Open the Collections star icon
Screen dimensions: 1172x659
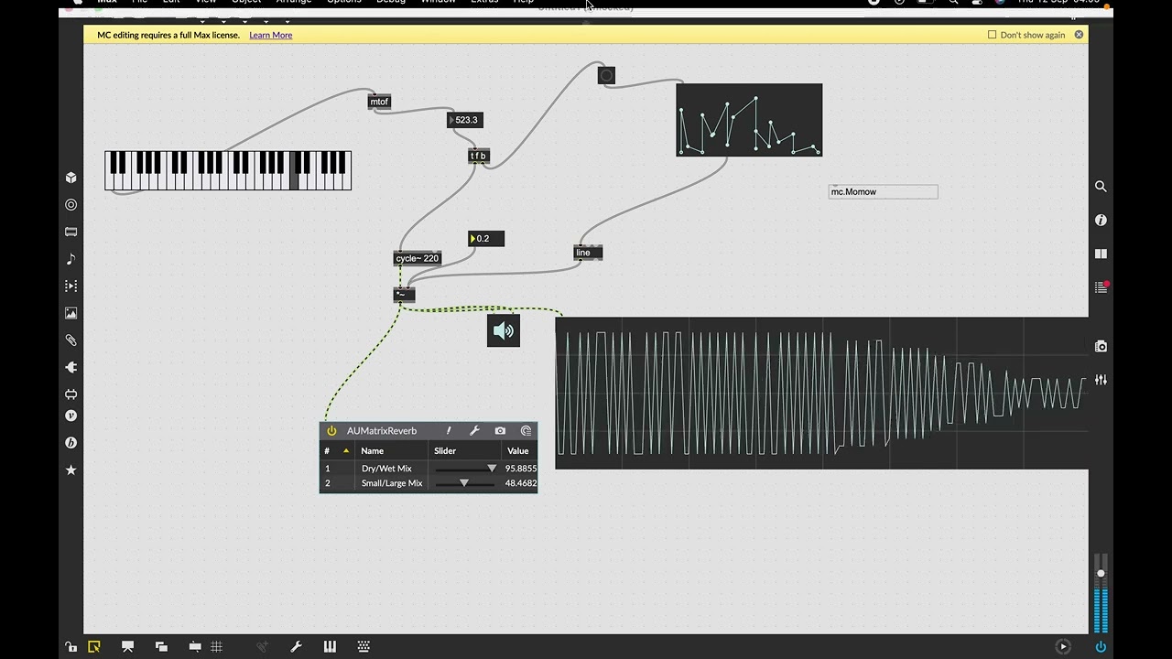71,470
